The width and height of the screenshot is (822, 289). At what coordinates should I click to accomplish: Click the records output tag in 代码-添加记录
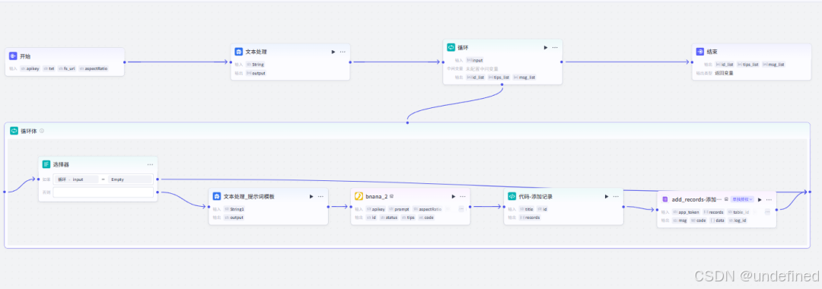(x=530, y=218)
